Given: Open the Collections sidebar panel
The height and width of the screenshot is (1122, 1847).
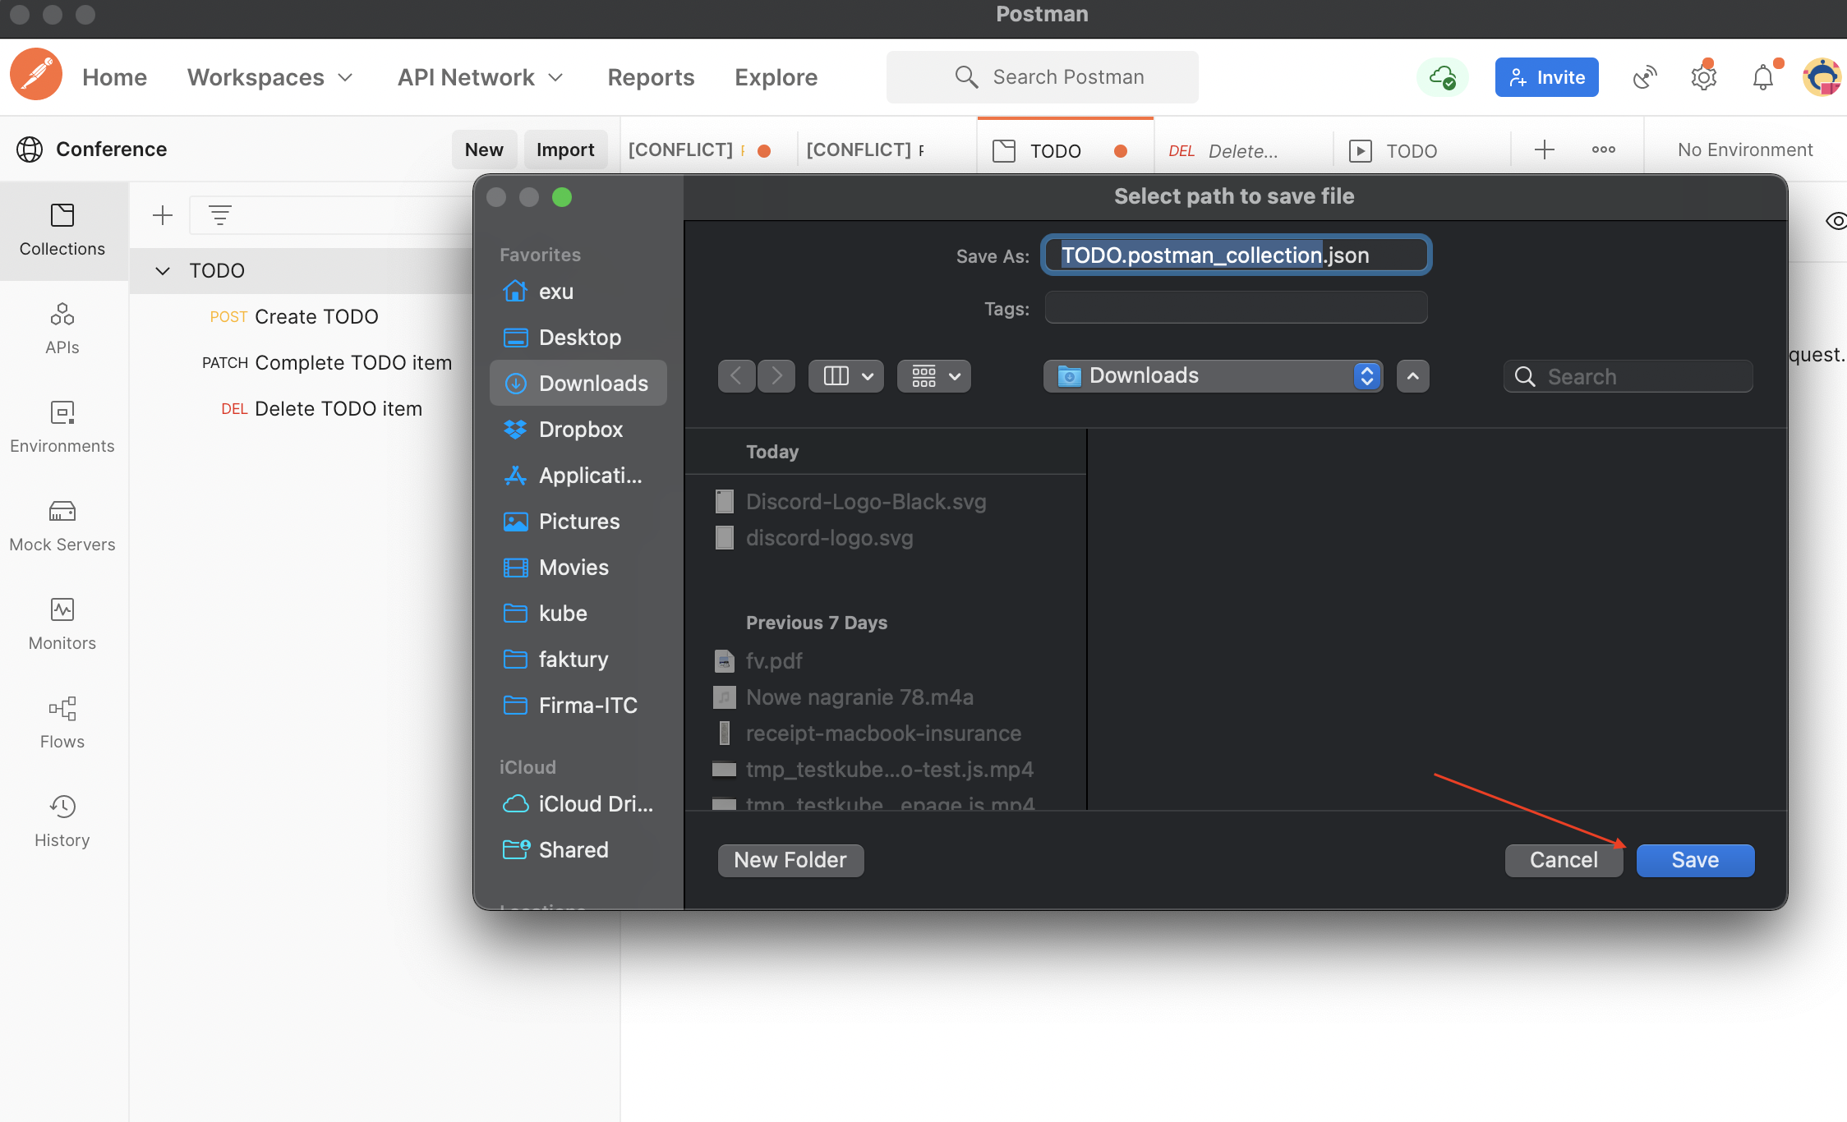Looking at the screenshot, I should point(62,230).
